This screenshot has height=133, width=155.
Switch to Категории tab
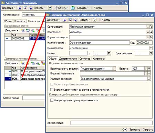(x=99, y=59)
